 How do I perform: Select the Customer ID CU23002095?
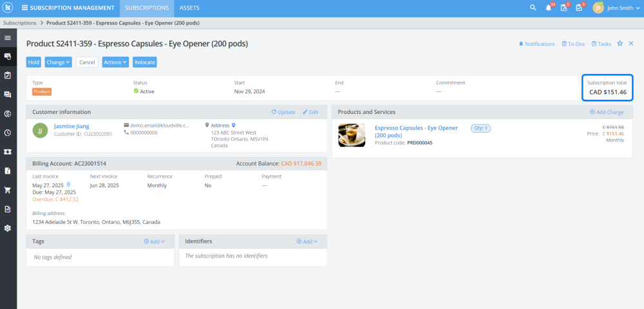[83, 134]
